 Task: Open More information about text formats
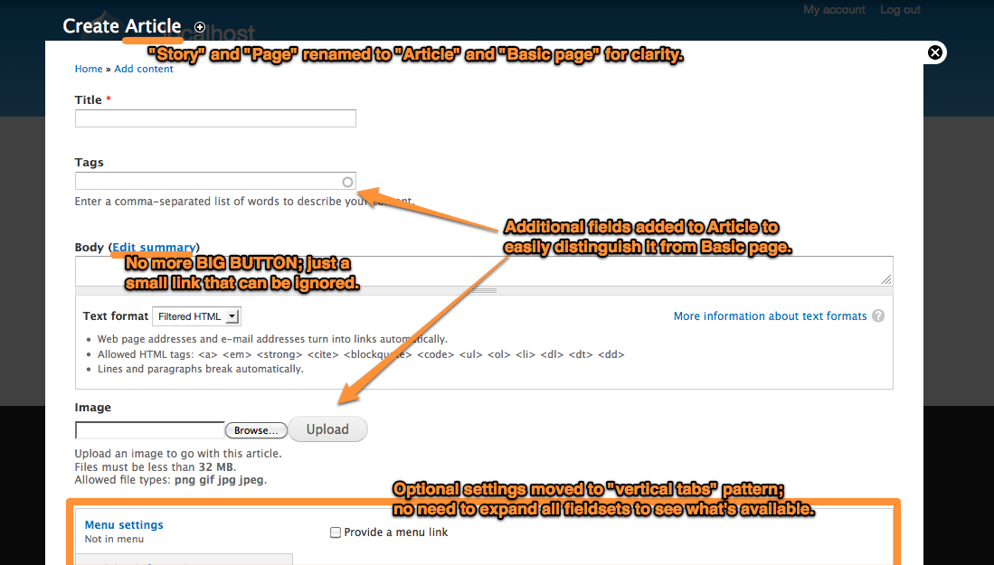[x=770, y=315]
